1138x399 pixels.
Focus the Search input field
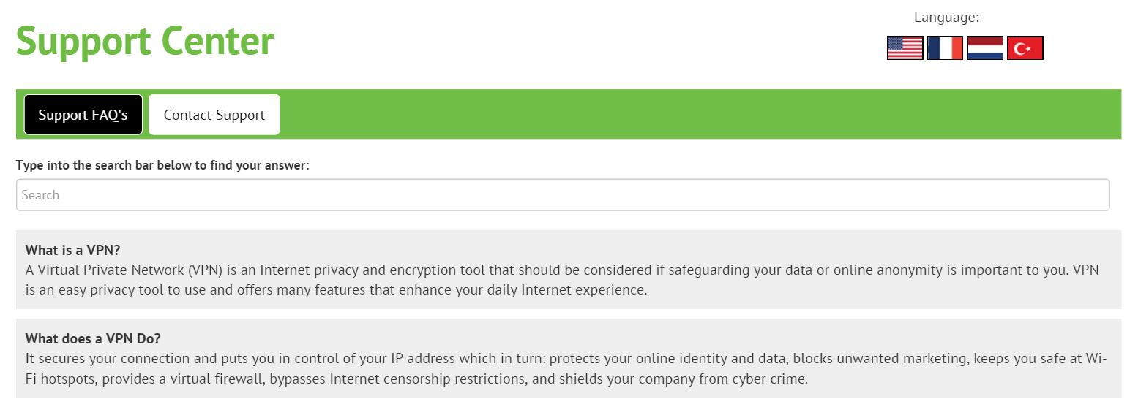(x=562, y=195)
